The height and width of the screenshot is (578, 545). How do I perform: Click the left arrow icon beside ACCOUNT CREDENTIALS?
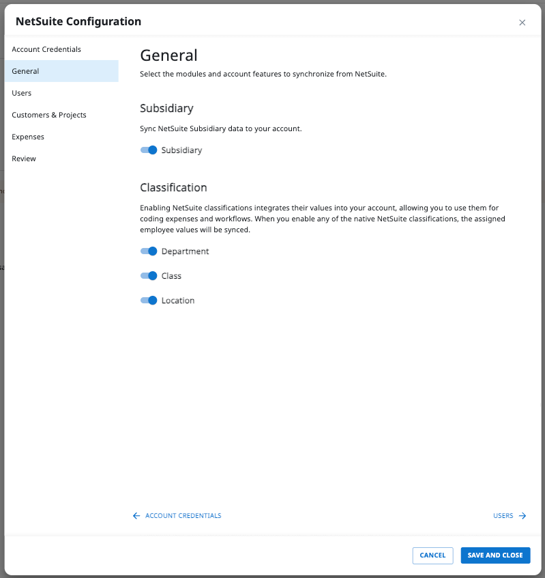136,516
